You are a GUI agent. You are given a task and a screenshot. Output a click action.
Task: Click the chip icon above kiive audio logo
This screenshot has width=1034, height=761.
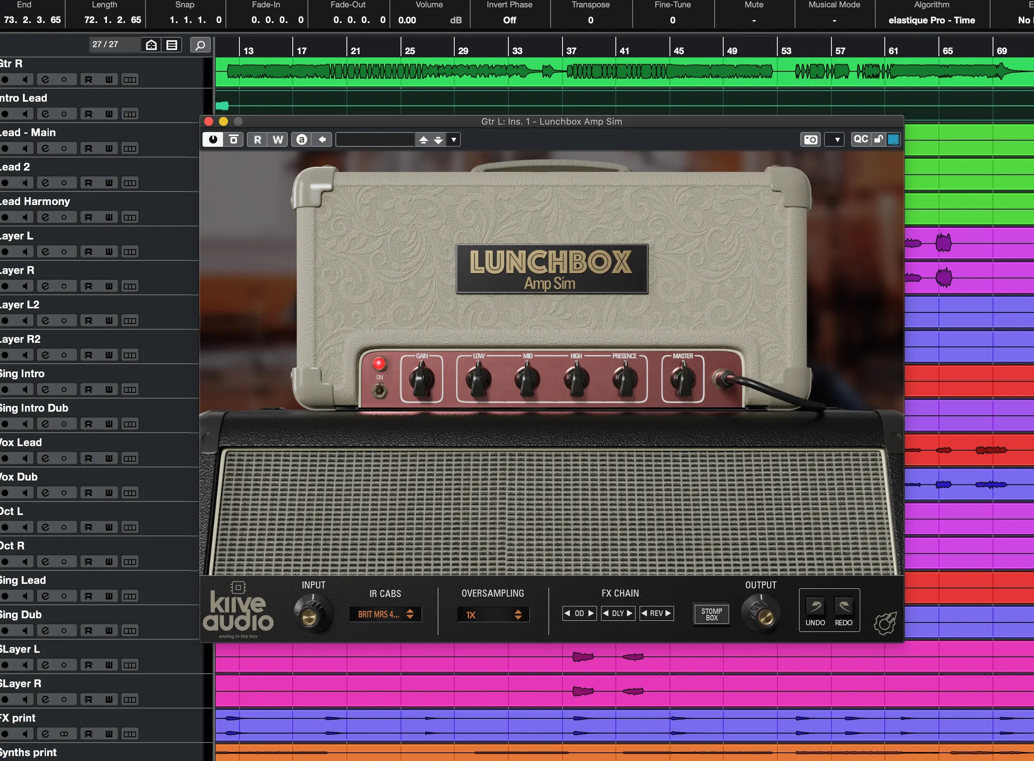tap(238, 587)
